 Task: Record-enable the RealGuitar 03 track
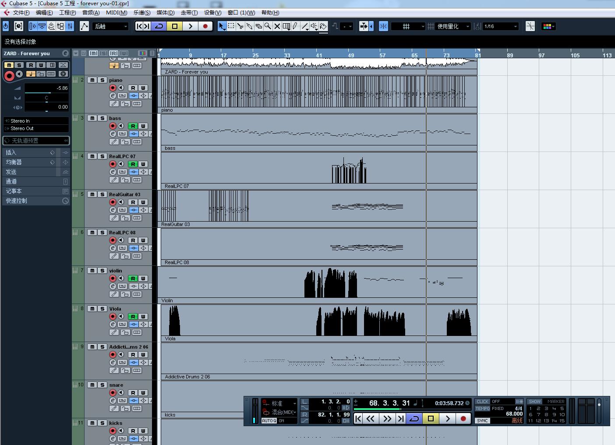tap(113, 202)
